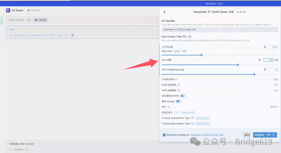Toggle 保持模型在内存中 switch
This screenshot has width=281, height=153.
183,96
